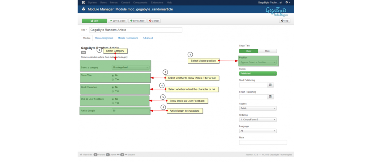Select Yes for Use as User Feedback
Viewport: 371px width, 162px height.
pos(113,103)
